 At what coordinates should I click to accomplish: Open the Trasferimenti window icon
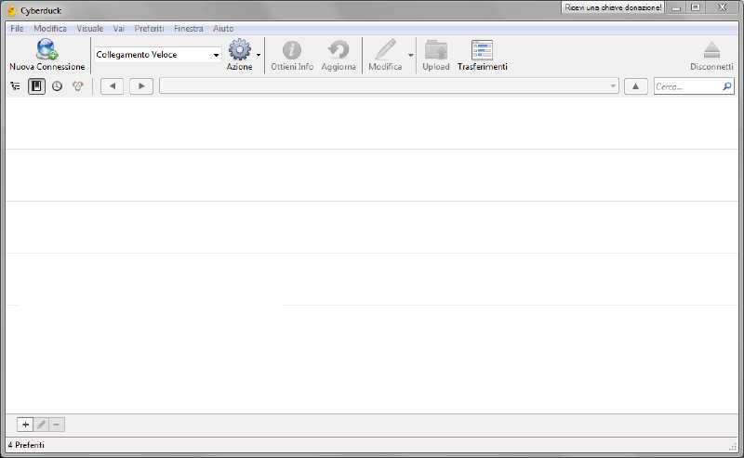click(482, 50)
